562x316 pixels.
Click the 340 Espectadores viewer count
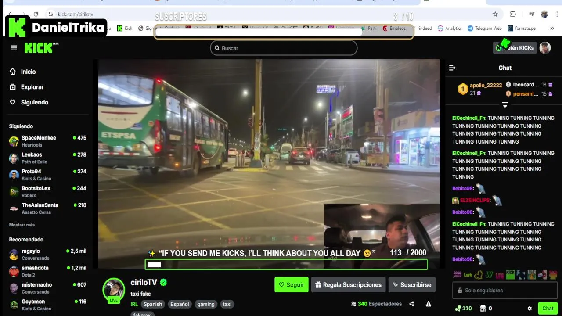(x=376, y=304)
